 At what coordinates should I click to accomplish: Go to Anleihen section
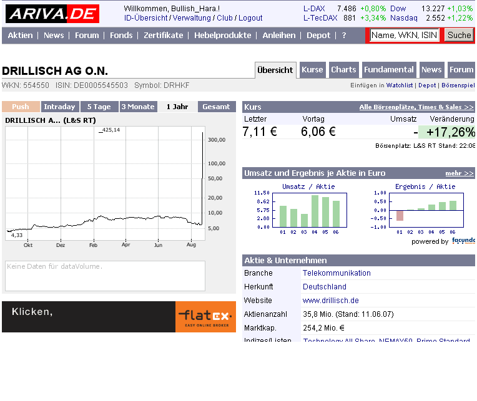279,36
